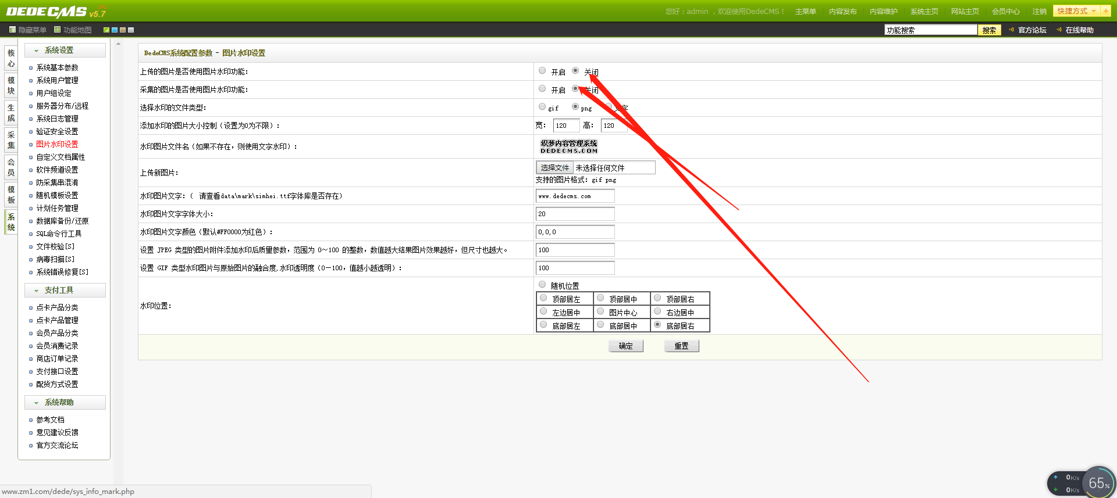Open the 模块 sidebar tab
The height and width of the screenshot is (498, 1117).
11,86
